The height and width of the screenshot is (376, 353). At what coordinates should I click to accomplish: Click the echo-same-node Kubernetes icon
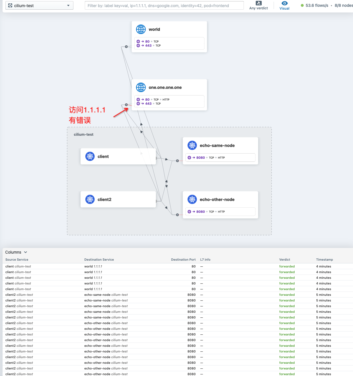click(192, 145)
